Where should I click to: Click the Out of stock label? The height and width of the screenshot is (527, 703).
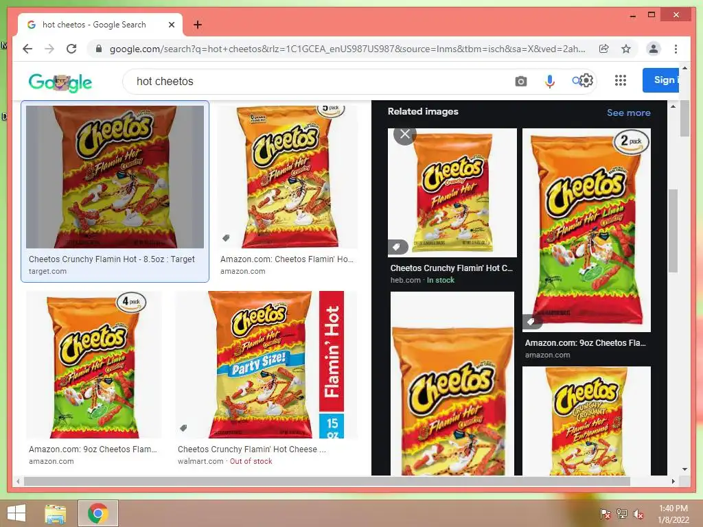(x=251, y=461)
